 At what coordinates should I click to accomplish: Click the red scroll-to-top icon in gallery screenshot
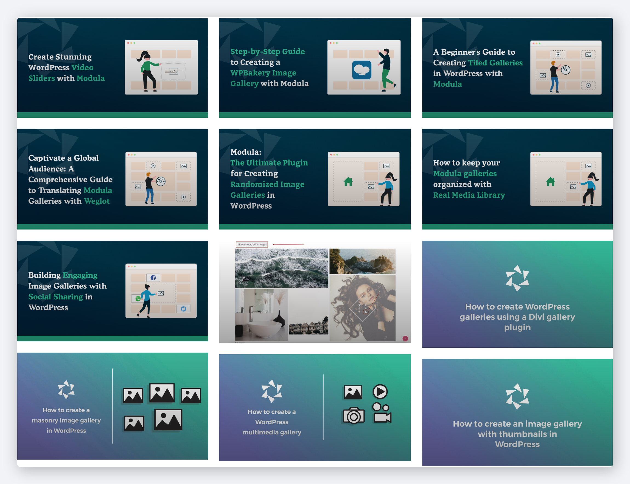pos(405,338)
